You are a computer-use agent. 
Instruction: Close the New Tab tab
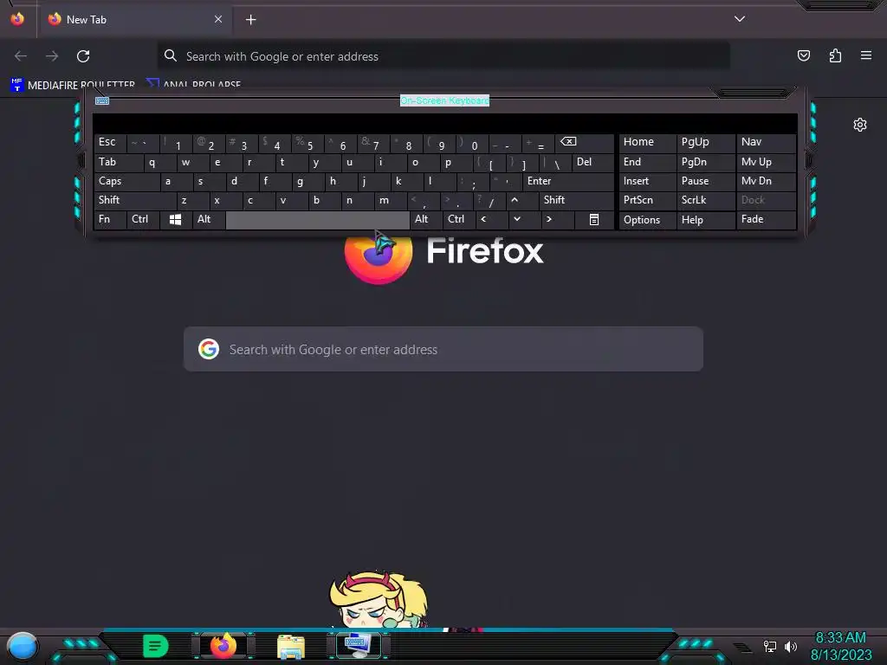tap(218, 19)
